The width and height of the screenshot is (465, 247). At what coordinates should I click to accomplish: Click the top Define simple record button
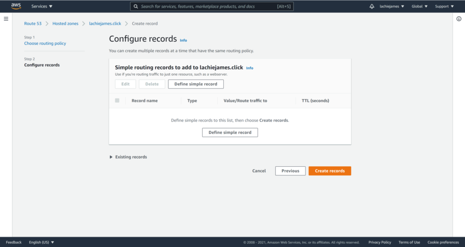[196, 84]
